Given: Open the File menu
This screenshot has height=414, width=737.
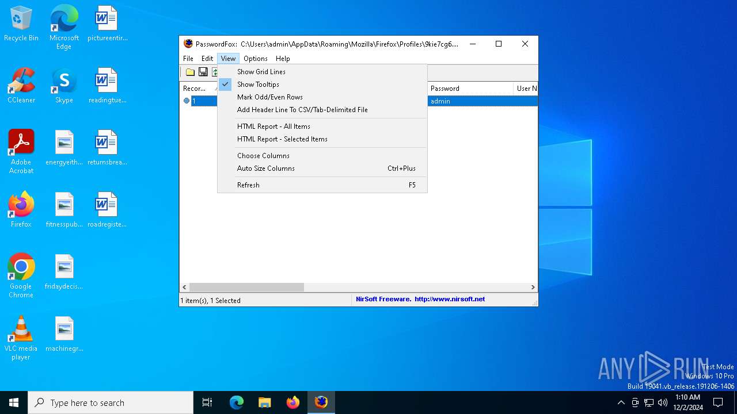Looking at the screenshot, I should pyautogui.click(x=188, y=59).
